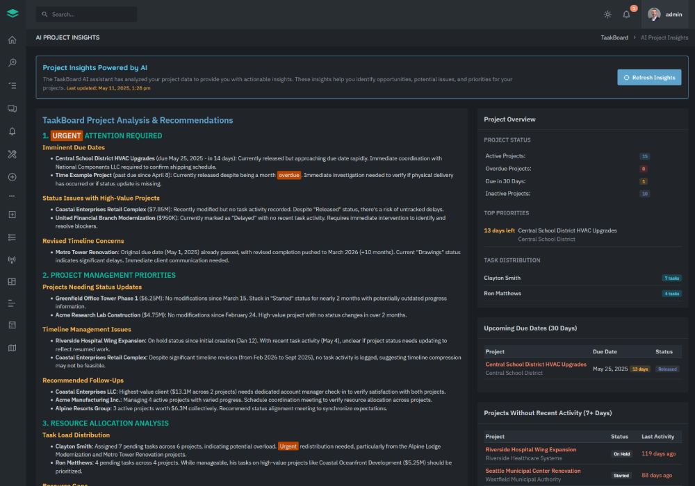This screenshot has height=486, width=695.
Task: Click the circled plus sidebar icon
Action: tap(13, 177)
